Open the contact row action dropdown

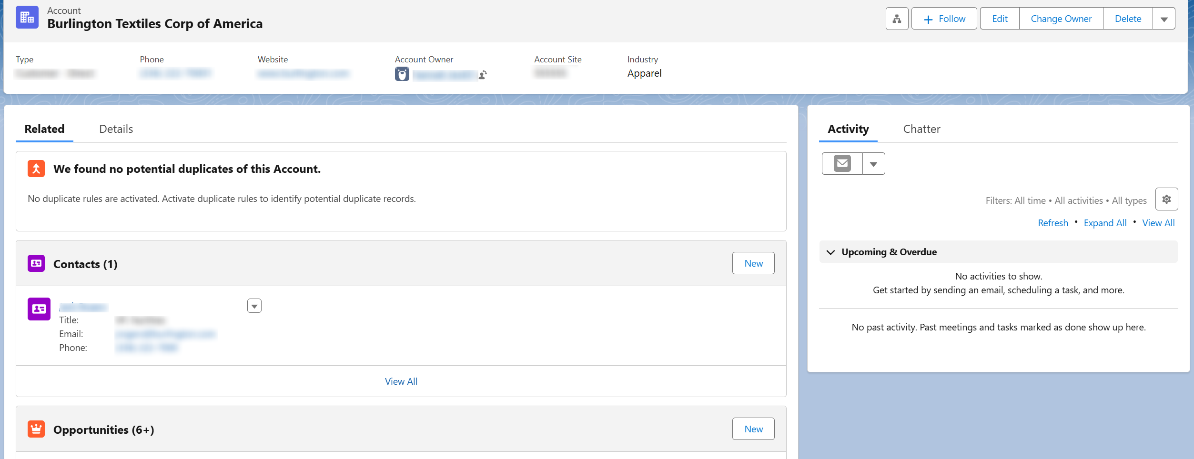click(254, 305)
